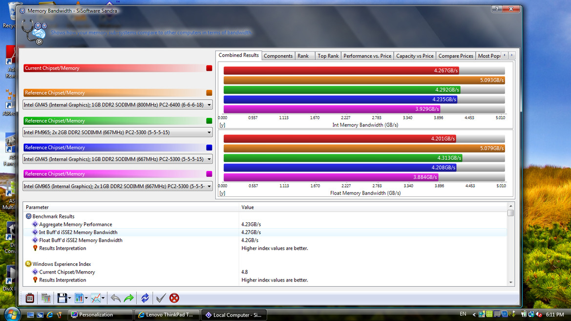This screenshot has width=571, height=321.
Task: Toggle the green Reference Chipset/Memory checkbox
Action: [209, 121]
